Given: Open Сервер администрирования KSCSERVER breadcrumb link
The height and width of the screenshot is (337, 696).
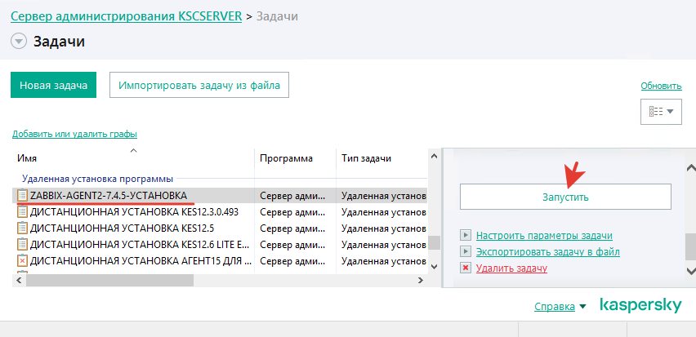Looking at the screenshot, I should point(127,17).
